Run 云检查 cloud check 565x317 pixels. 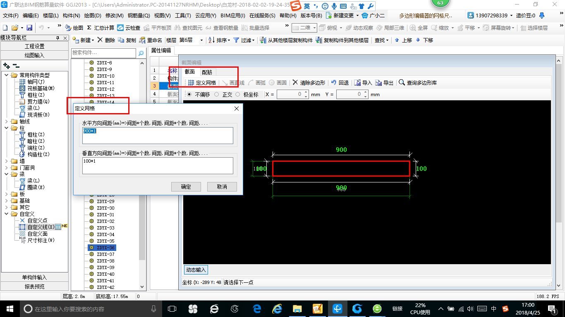(129, 28)
